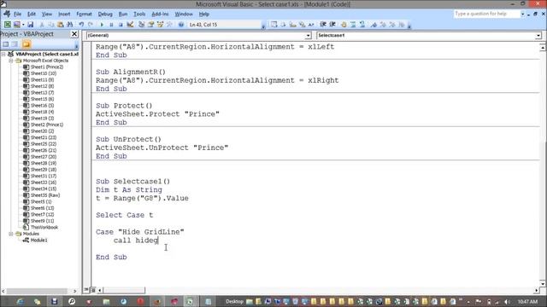Open the help question box dropdown arrow
The width and height of the screenshot is (547, 307).
point(522,14)
